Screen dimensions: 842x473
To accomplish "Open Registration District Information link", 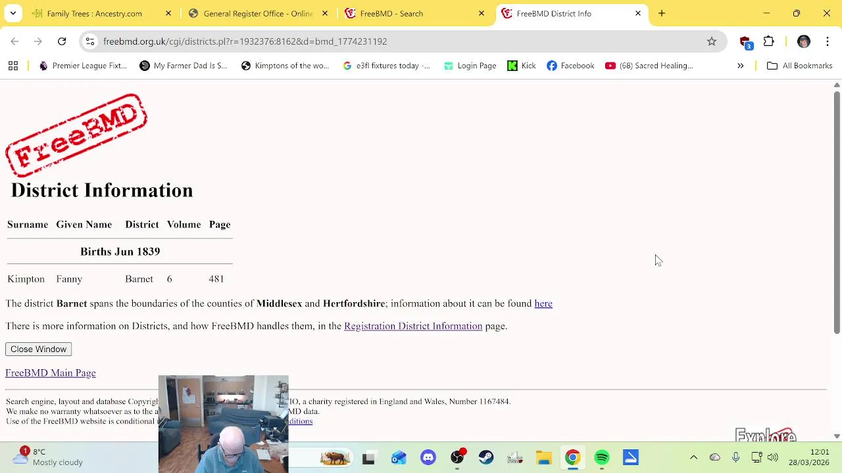I will (413, 326).
